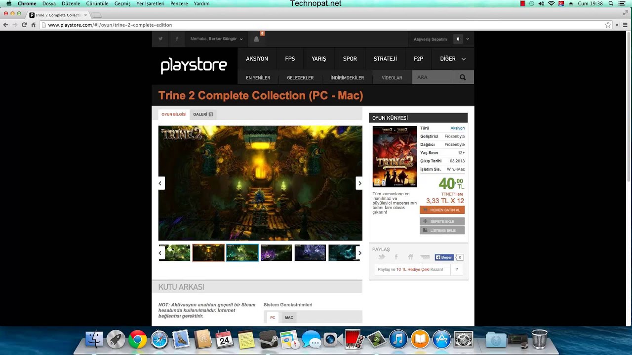Switch to the GALERİ tab
This screenshot has width=632, height=355.
[x=203, y=114]
